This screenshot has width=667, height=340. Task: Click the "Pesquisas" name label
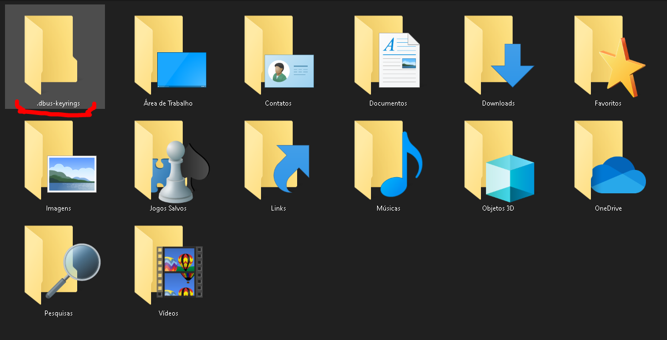pos(58,313)
